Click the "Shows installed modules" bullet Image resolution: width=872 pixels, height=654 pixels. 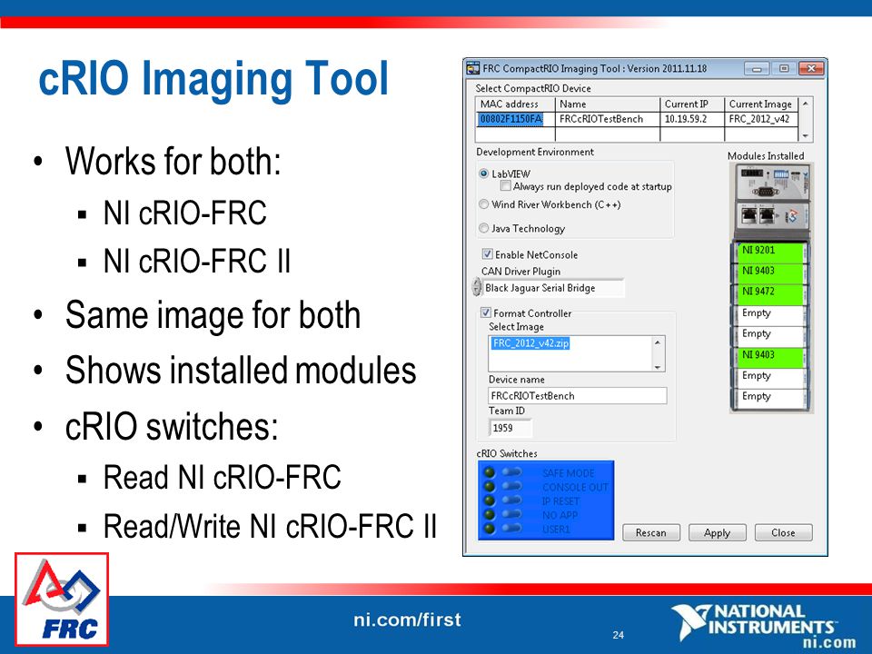tap(241, 370)
